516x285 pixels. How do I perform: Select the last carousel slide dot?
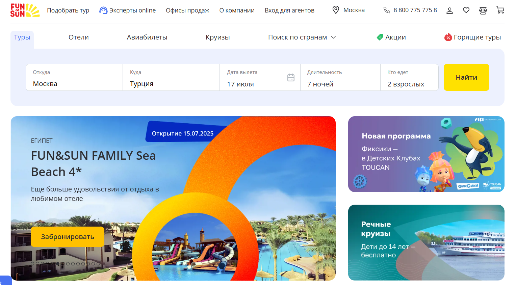[x=98, y=264]
